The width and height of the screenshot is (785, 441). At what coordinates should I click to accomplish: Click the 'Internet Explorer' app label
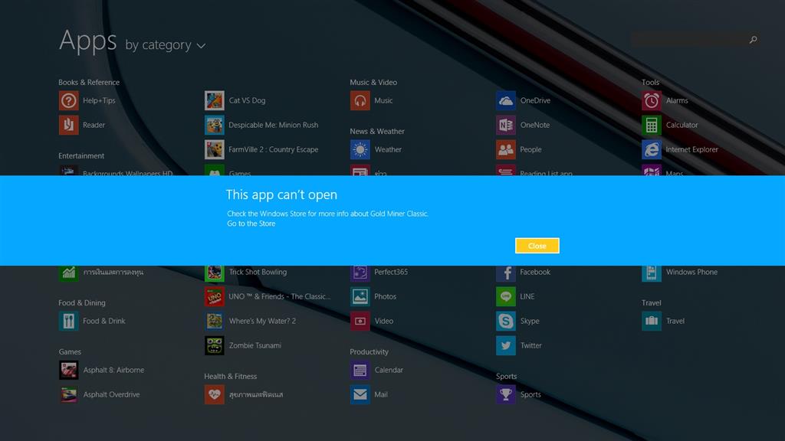(692, 149)
